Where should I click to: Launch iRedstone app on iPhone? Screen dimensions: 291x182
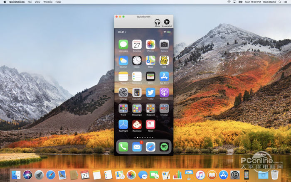click(137, 125)
